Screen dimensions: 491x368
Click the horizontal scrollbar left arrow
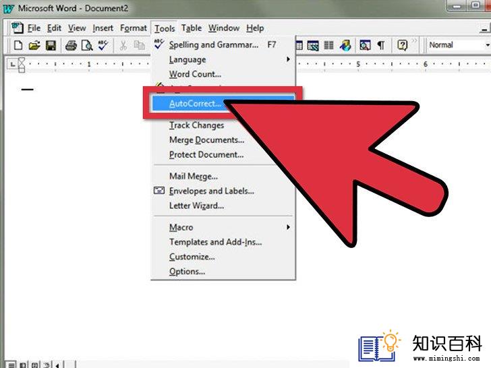57,365
